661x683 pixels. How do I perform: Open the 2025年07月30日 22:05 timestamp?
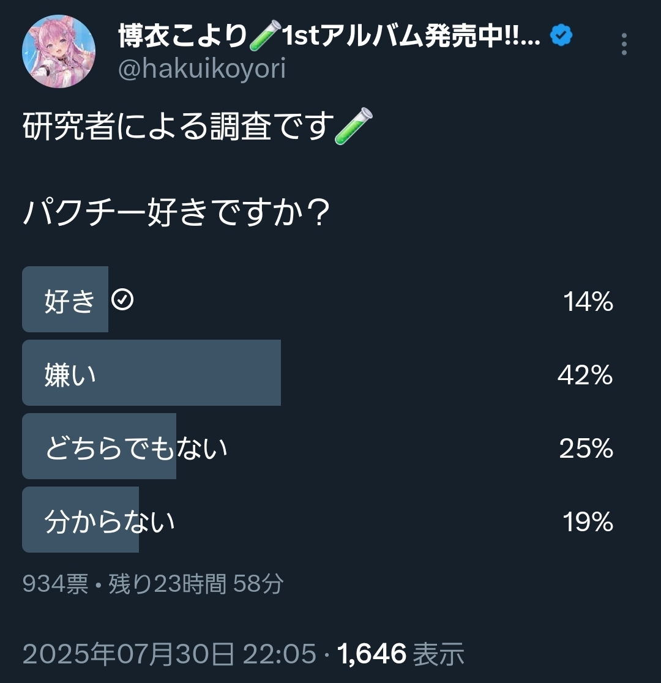pos(169,654)
